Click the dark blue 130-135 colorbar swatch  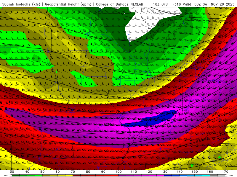click(168, 176)
